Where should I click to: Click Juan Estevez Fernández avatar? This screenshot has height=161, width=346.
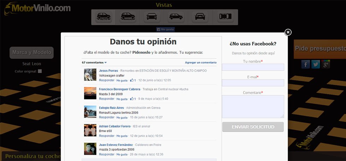pos(90,149)
